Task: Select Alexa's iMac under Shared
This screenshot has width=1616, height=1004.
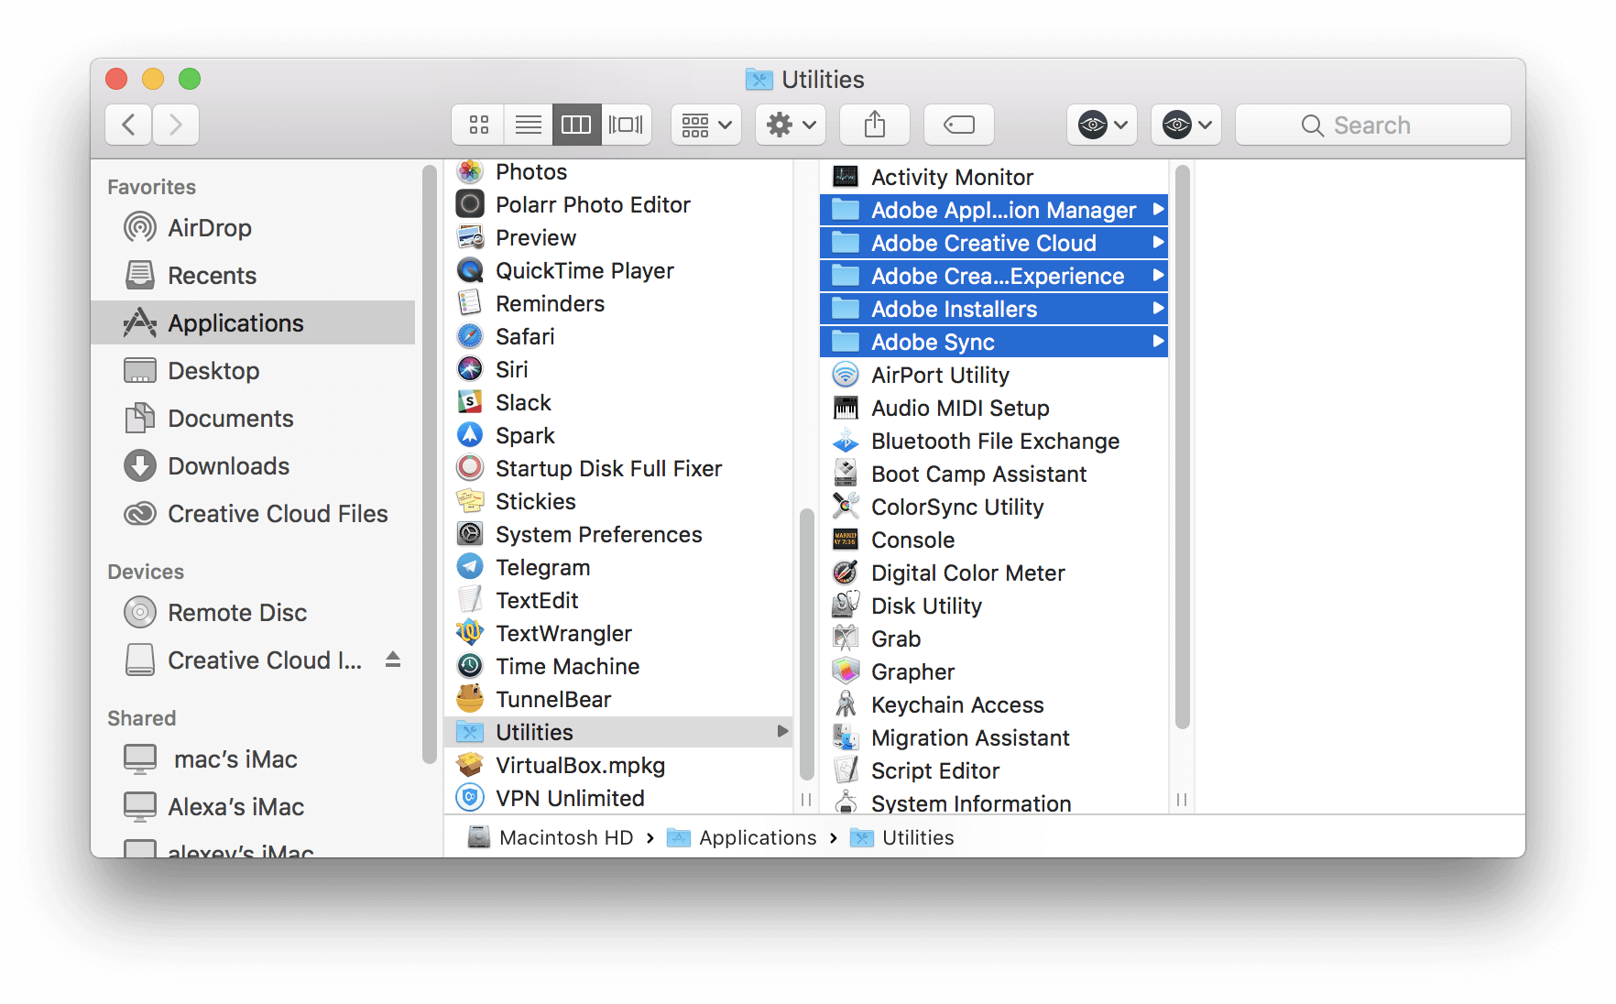Action: click(x=253, y=807)
